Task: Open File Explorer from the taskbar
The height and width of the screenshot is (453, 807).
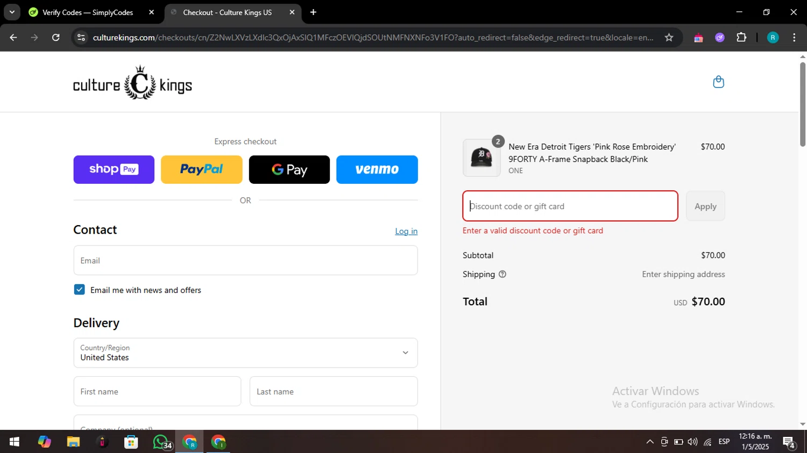Action: [73, 442]
